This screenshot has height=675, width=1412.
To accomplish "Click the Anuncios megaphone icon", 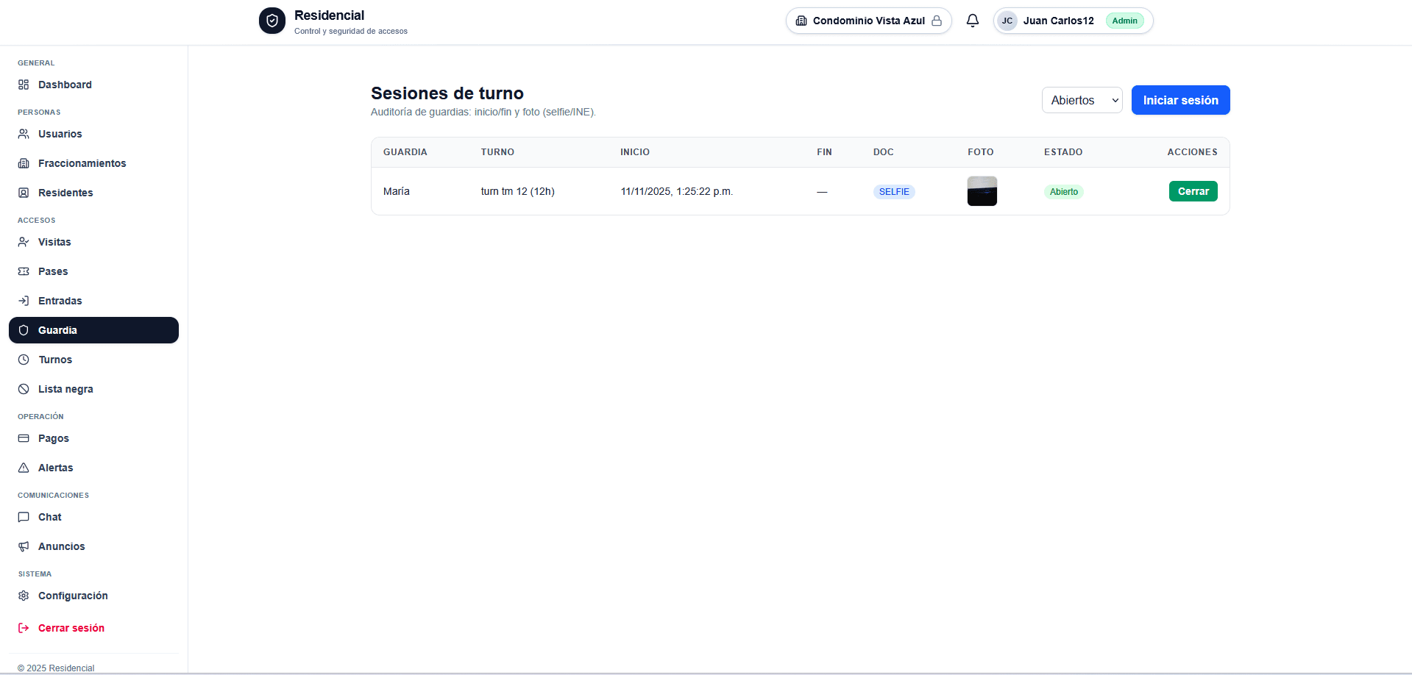I will (x=24, y=546).
